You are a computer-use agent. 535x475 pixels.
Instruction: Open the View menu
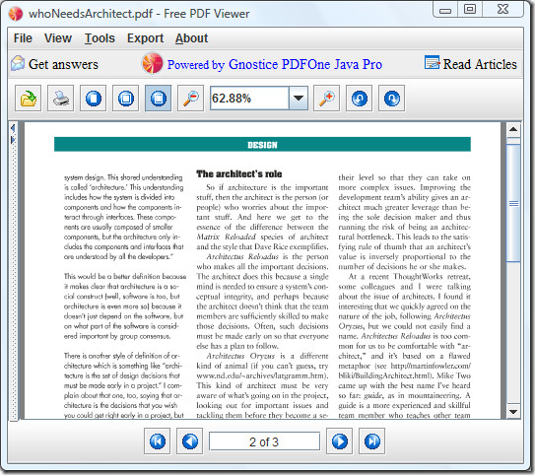[x=58, y=38]
